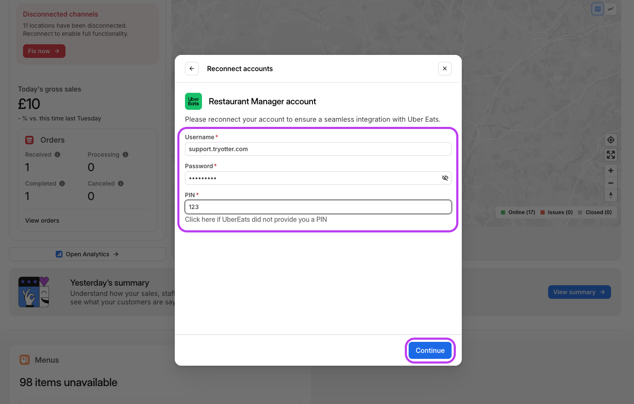Open Analytics from the dashboard
This screenshot has width=634, height=404.
tap(88, 254)
